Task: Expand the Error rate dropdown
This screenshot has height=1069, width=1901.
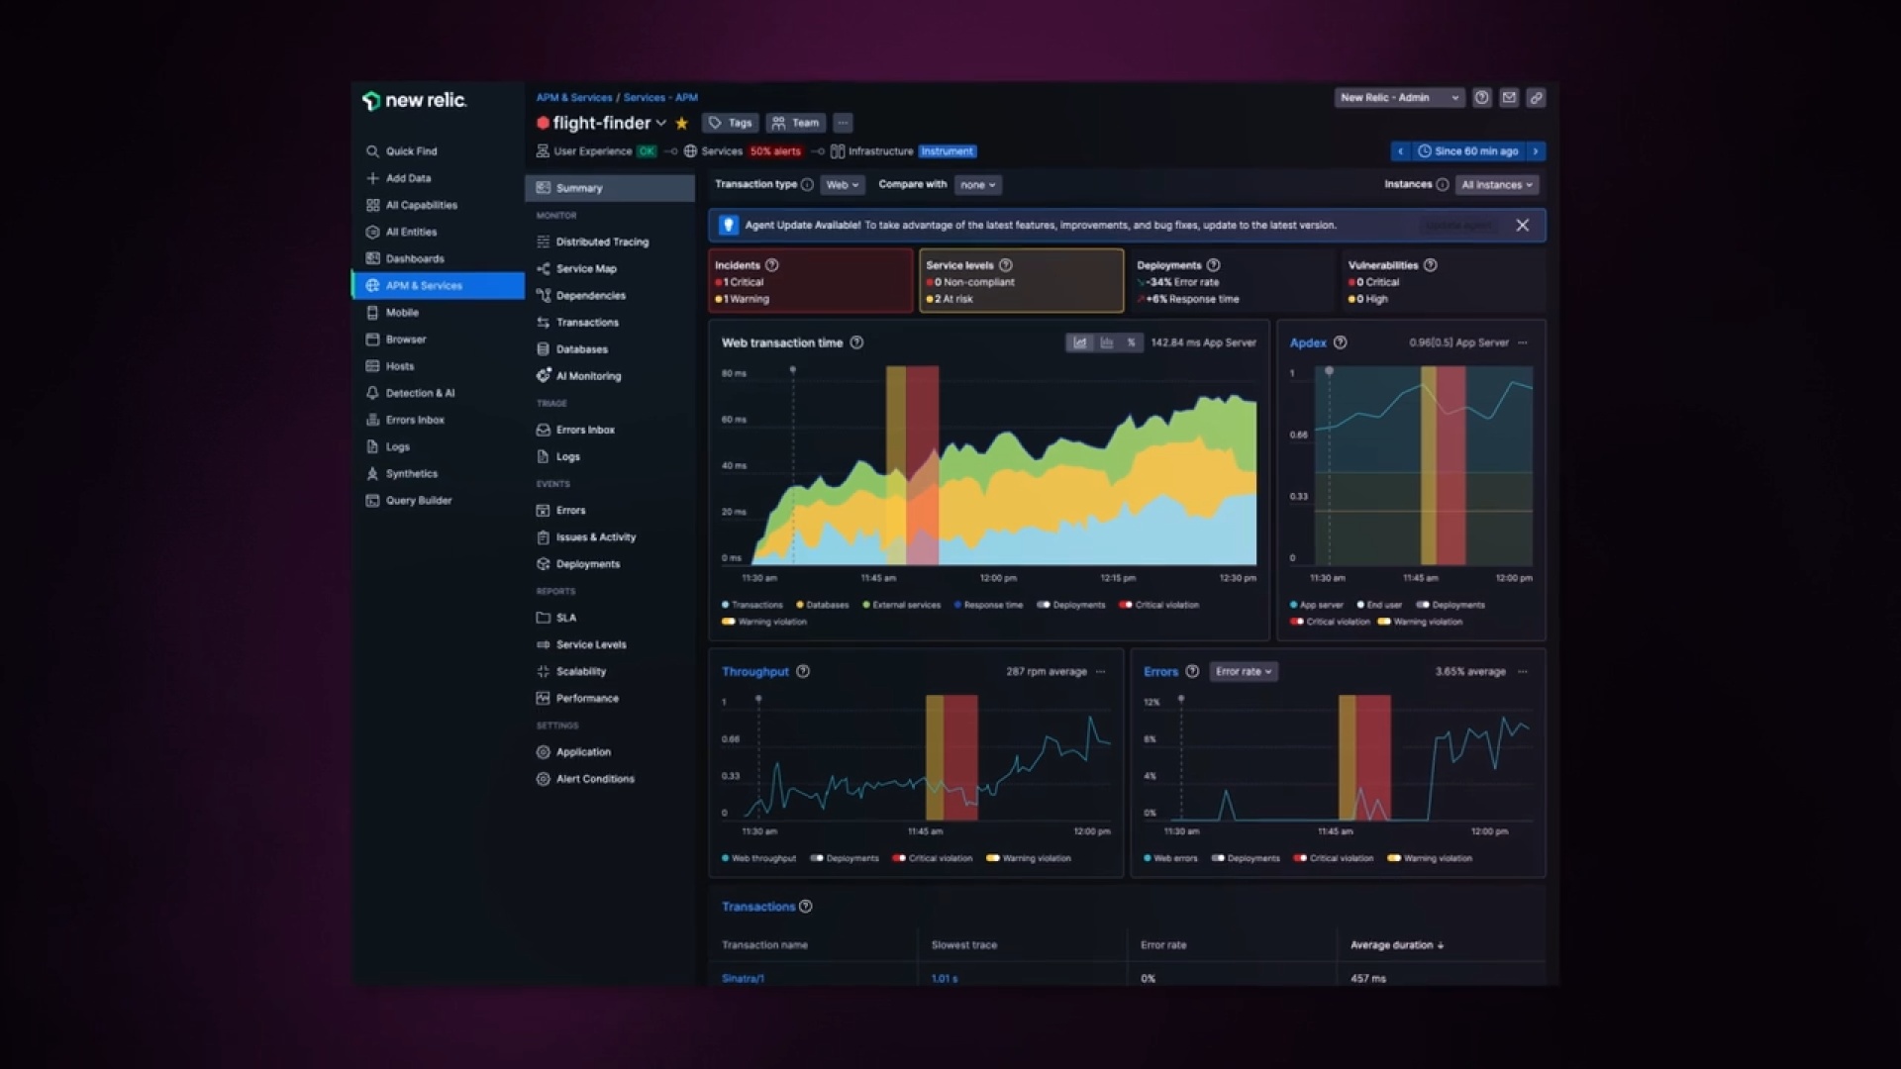Action: (x=1244, y=671)
